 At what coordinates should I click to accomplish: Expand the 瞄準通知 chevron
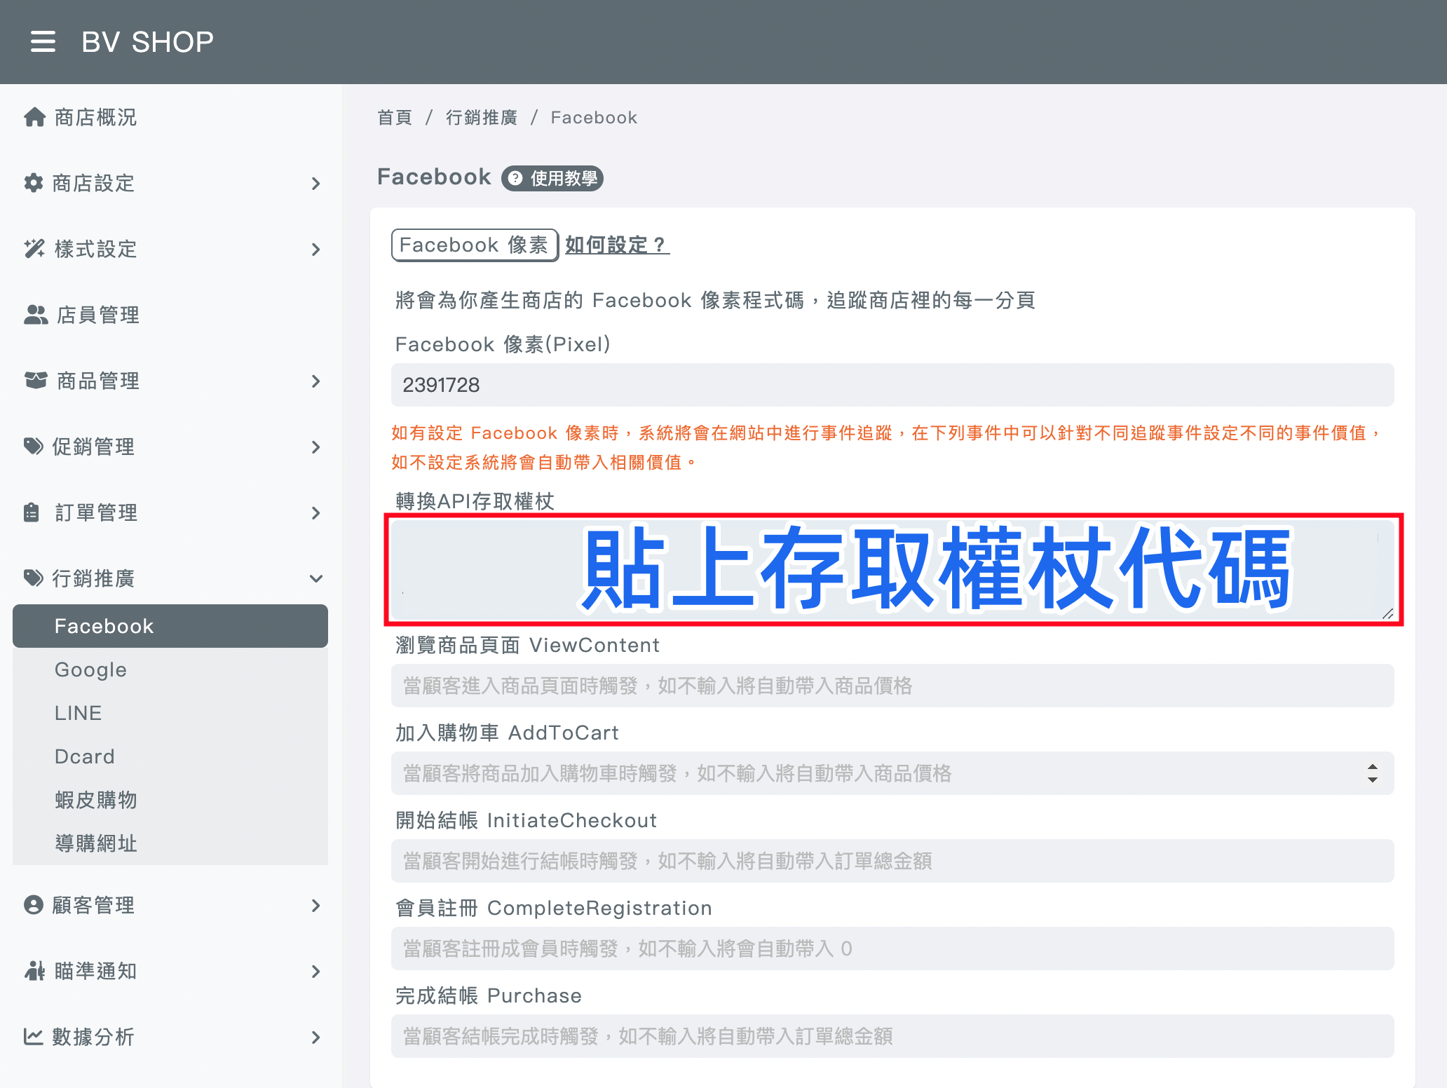(x=315, y=972)
